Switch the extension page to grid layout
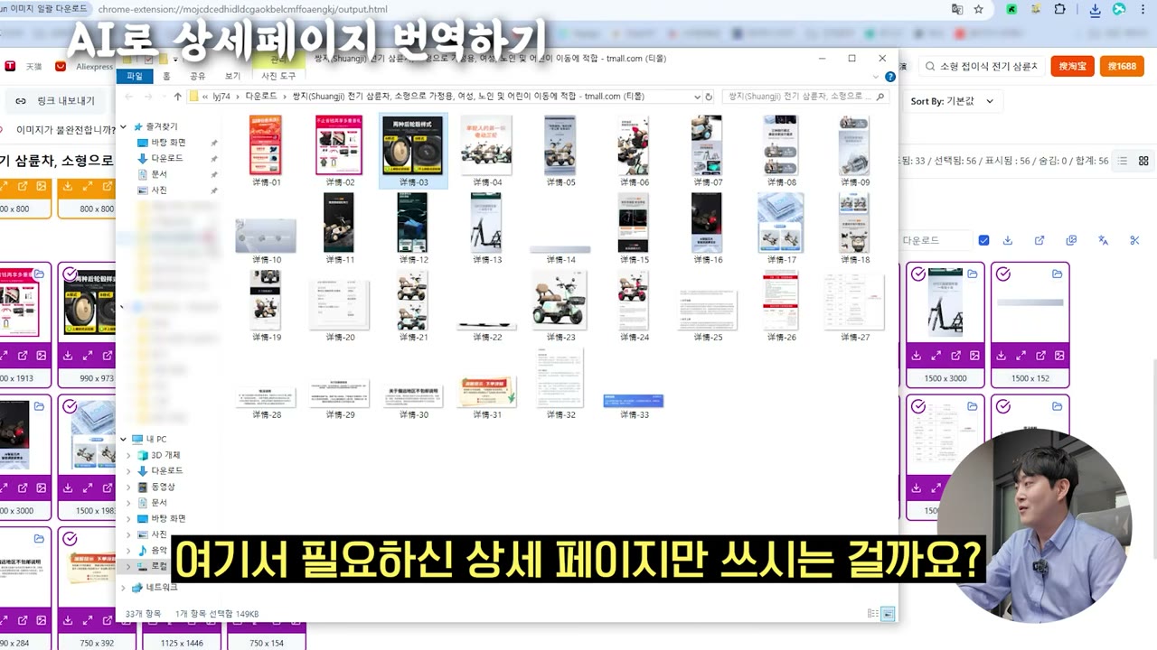The width and height of the screenshot is (1157, 650). [x=1143, y=161]
